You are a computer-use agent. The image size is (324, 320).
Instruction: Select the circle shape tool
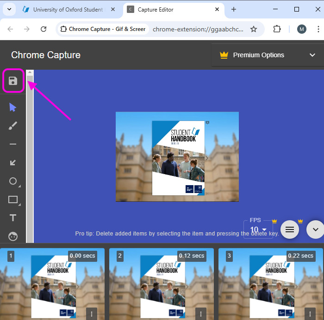pos(13,181)
